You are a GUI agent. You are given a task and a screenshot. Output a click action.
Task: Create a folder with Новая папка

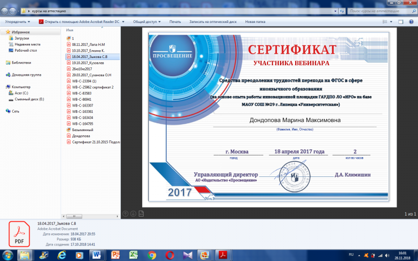pos(255,22)
